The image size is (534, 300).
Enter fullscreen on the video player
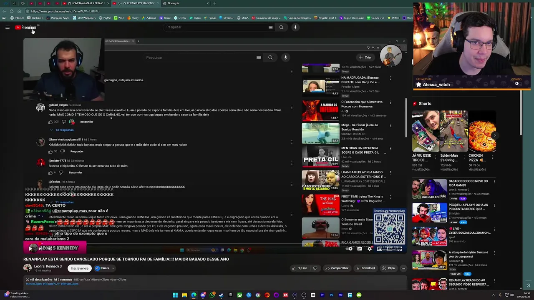pos(399,248)
